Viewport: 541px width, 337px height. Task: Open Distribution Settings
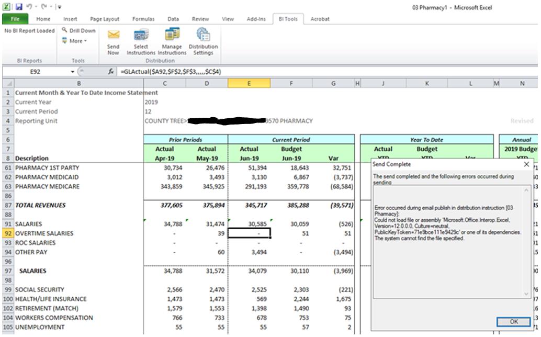click(203, 42)
